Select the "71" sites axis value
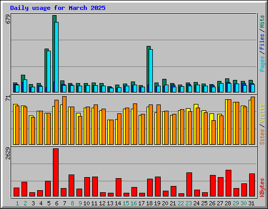Screen dimensions: 268x209 click(8, 98)
